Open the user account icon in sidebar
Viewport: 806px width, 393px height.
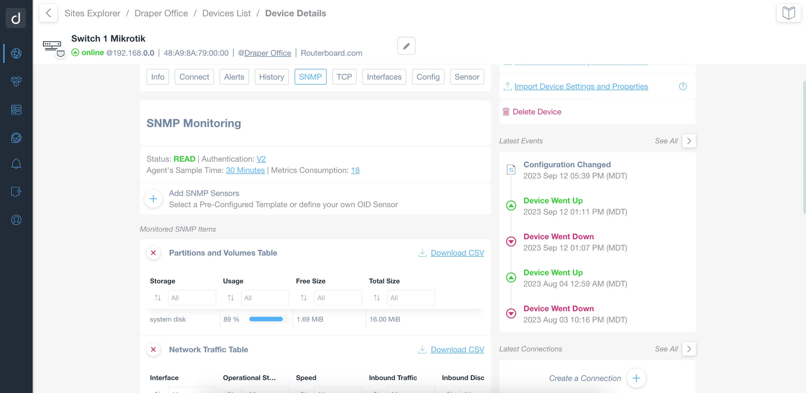[x=16, y=220]
